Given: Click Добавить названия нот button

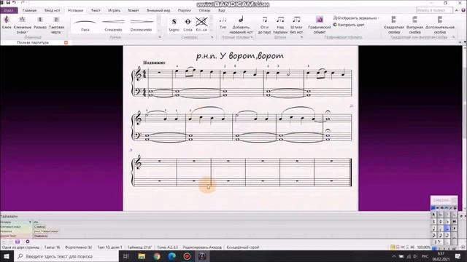Looking at the screenshot, I should click(x=241, y=25).
